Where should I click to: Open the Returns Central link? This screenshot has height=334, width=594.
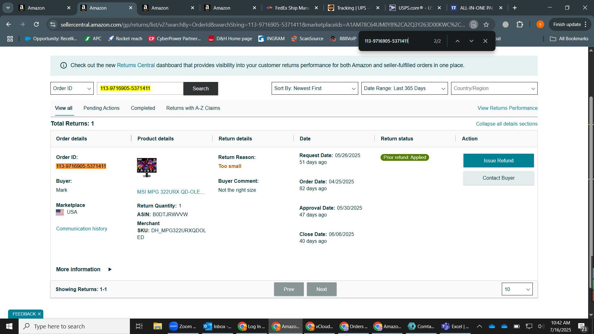point(136,65)
